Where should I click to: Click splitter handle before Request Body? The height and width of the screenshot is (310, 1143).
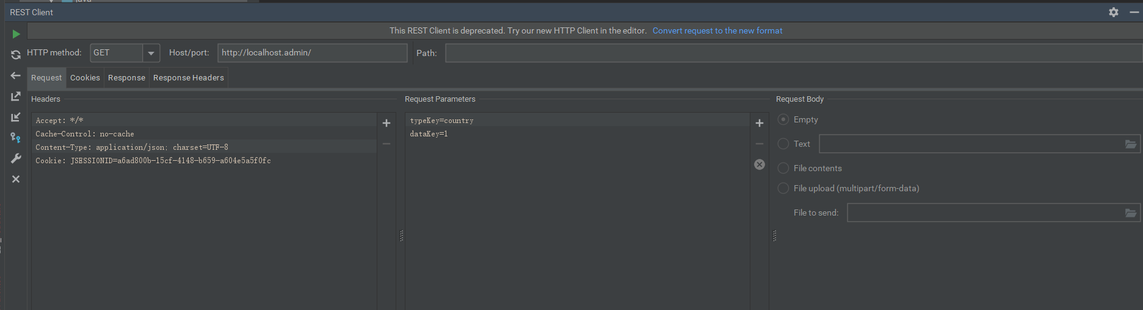[774, 236]
